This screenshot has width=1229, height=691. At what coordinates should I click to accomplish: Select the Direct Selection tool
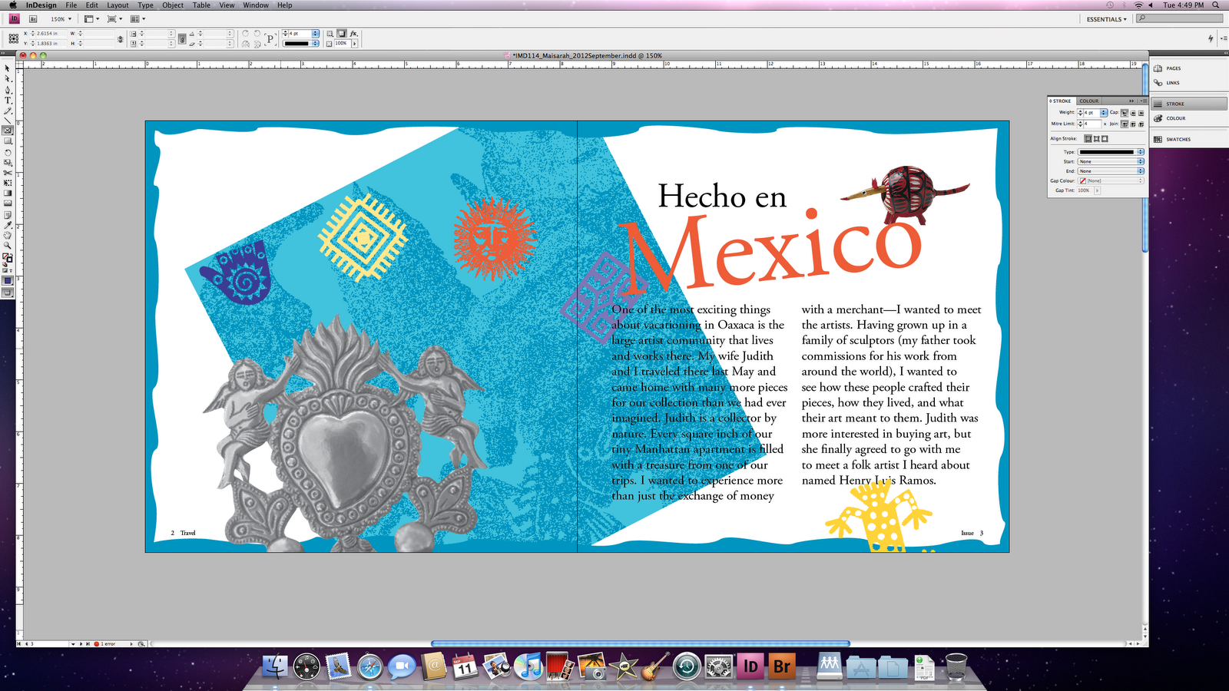coord(8,78)
